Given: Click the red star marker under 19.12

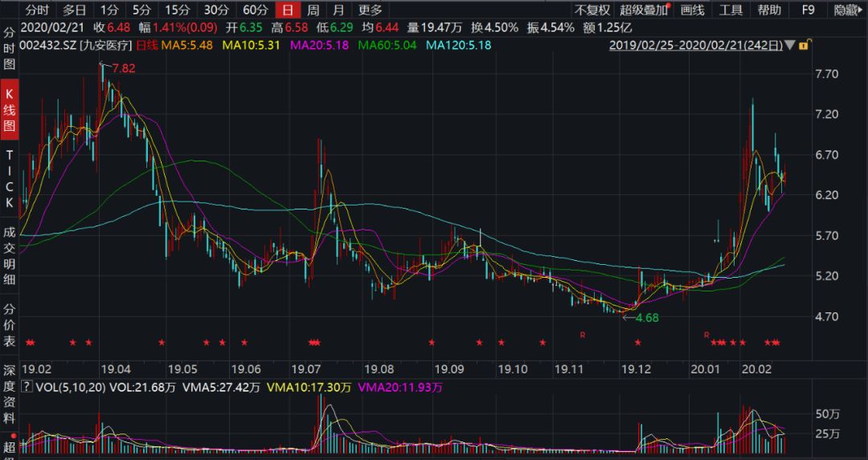Looking at the screenshot, I should tap(638, 343).
